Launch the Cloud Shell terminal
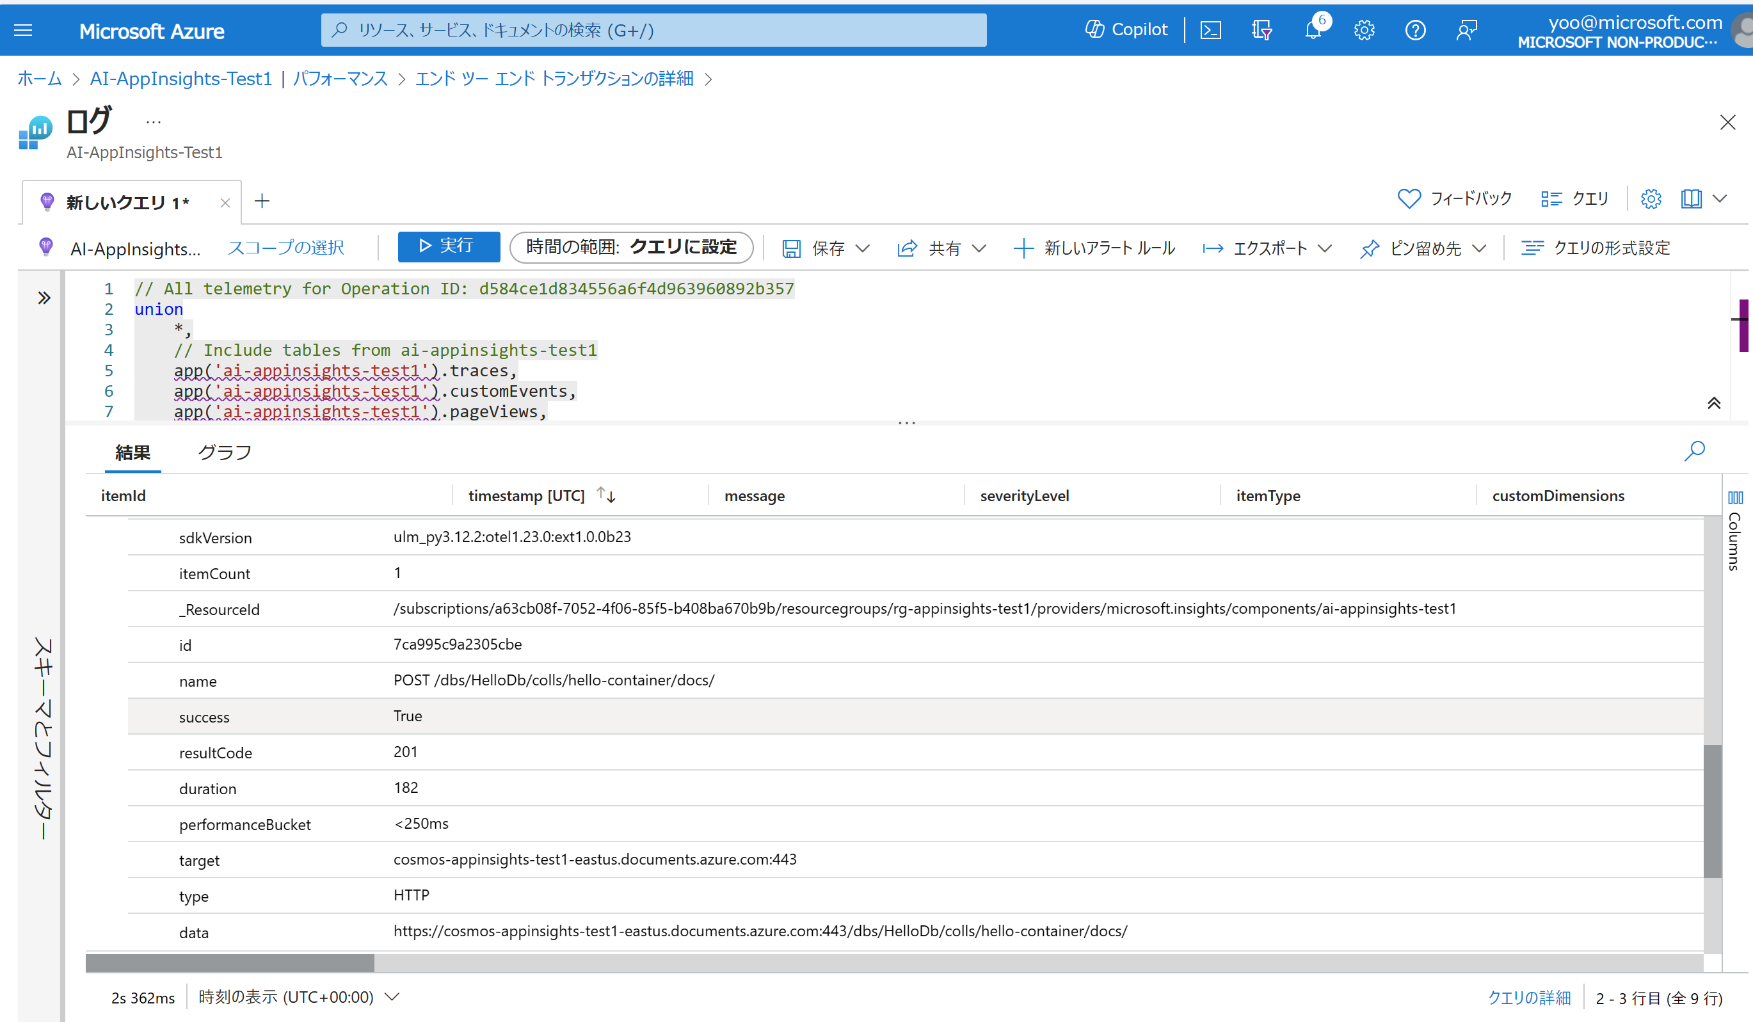Viewport: 1753px width, 1022px height. pos(1210,30)
